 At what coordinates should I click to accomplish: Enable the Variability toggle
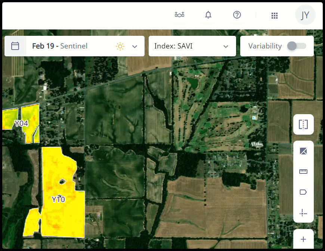click(x=297, y=46)
